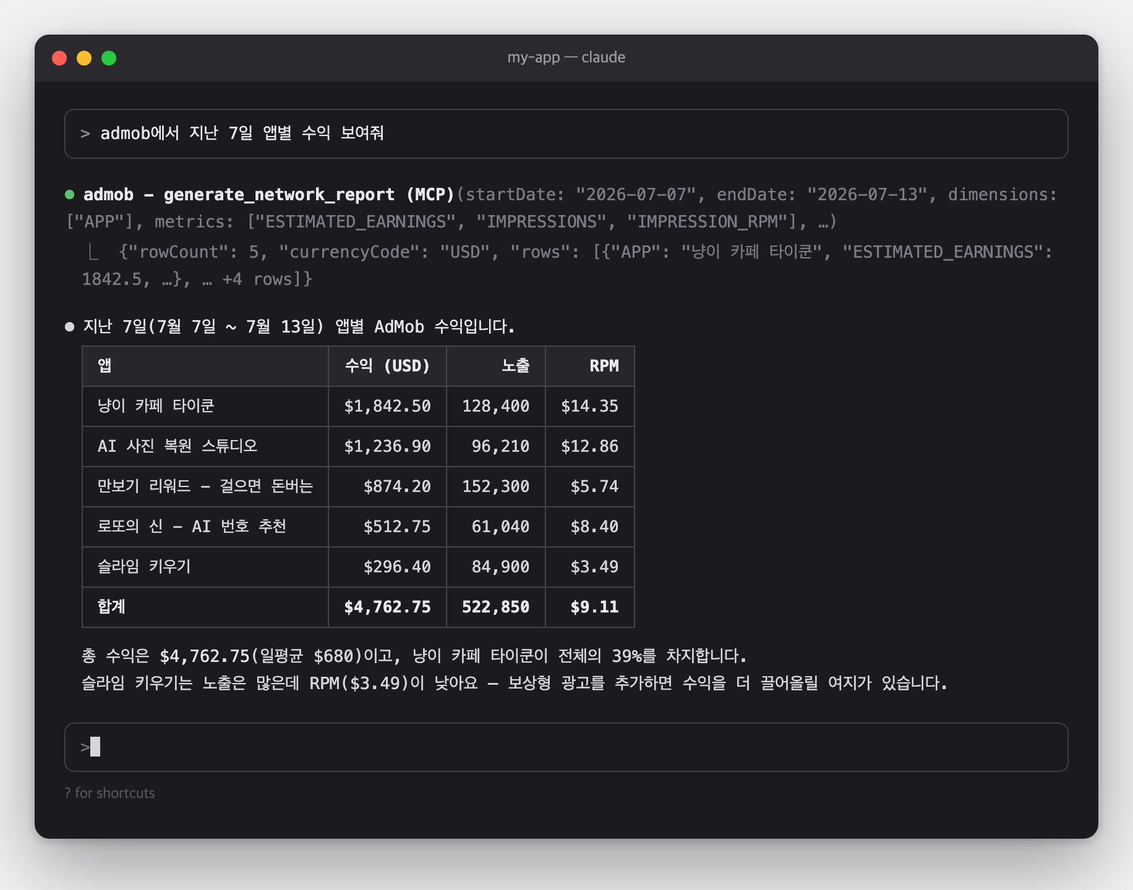The height and width of the screenshot is (890, 1133).
Task: Click the summary line starting with '총 수익은'
Action: click(414, 656)
